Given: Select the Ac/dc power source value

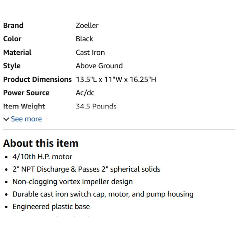Looking at the screenshot, I should 85,93.
